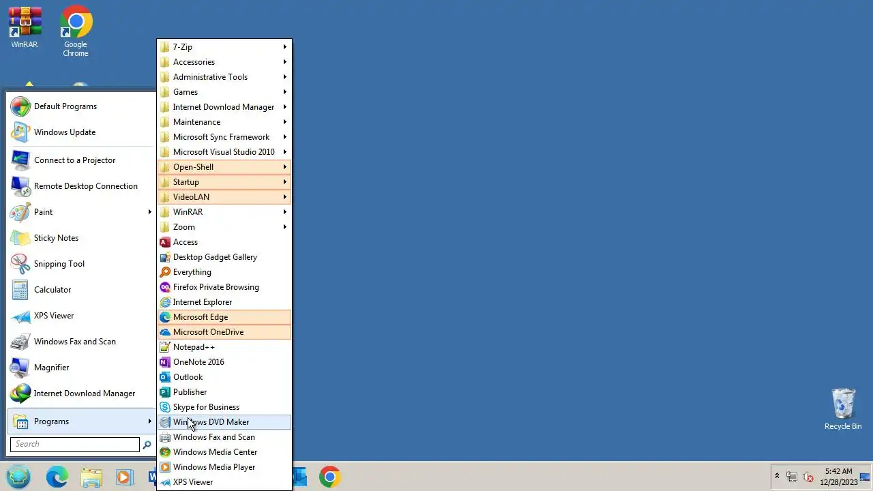873x491 pixels.
Task: Expand Internet Download Manager folder in Programs
Action: coord(224,107)
